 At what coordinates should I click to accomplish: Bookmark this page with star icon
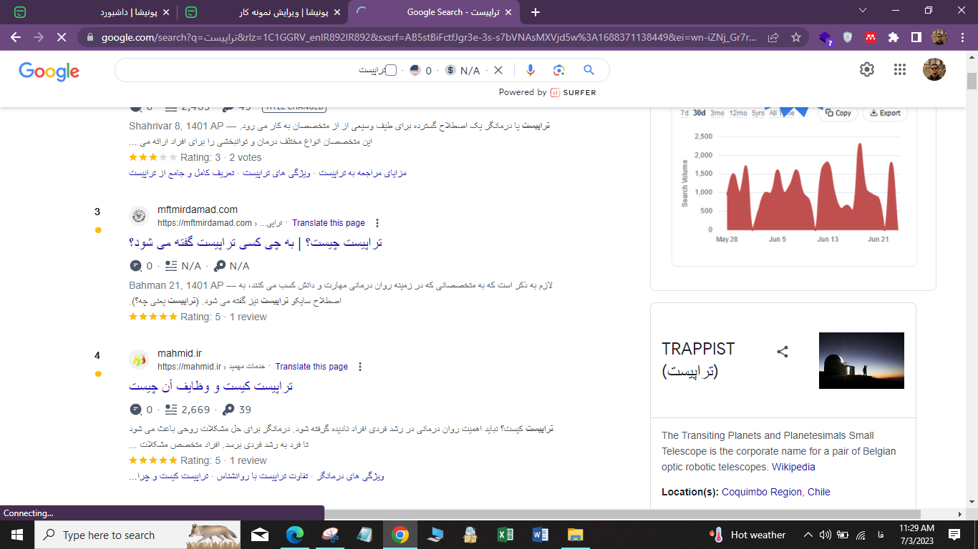tap(796, 37)
